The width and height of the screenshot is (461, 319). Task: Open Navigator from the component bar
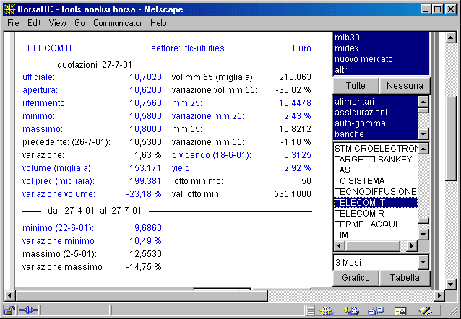click(327, 310)
